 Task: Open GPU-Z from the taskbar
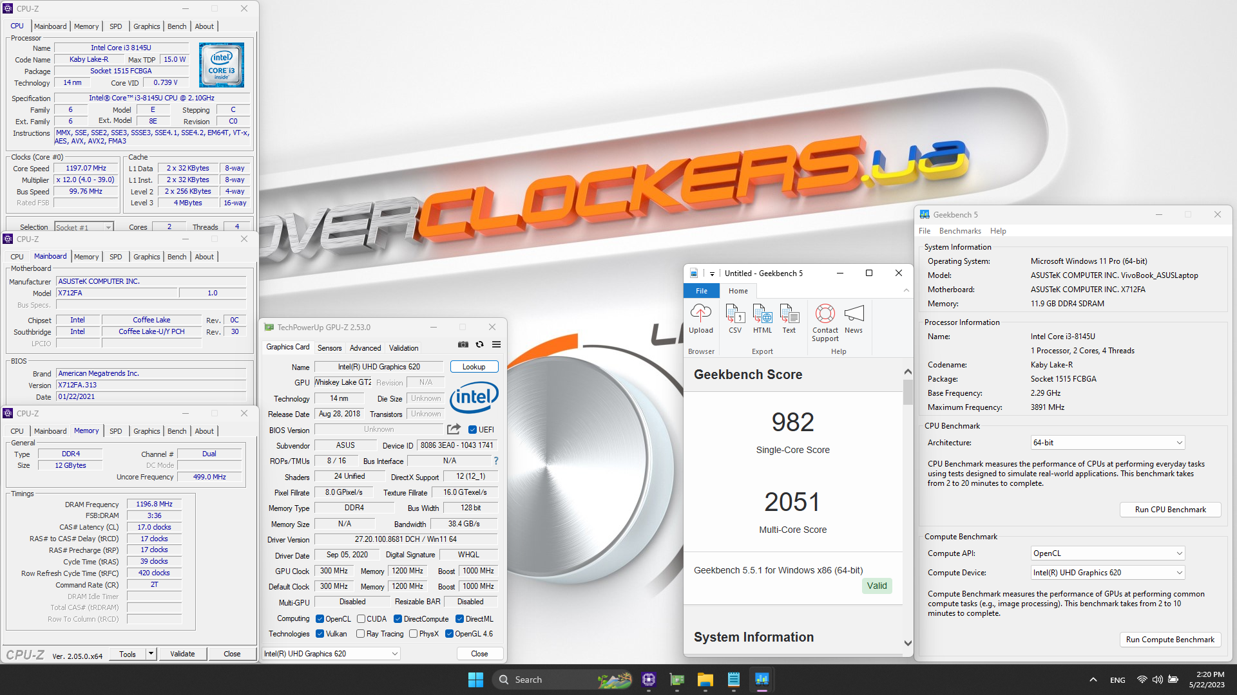click(677, 680)
